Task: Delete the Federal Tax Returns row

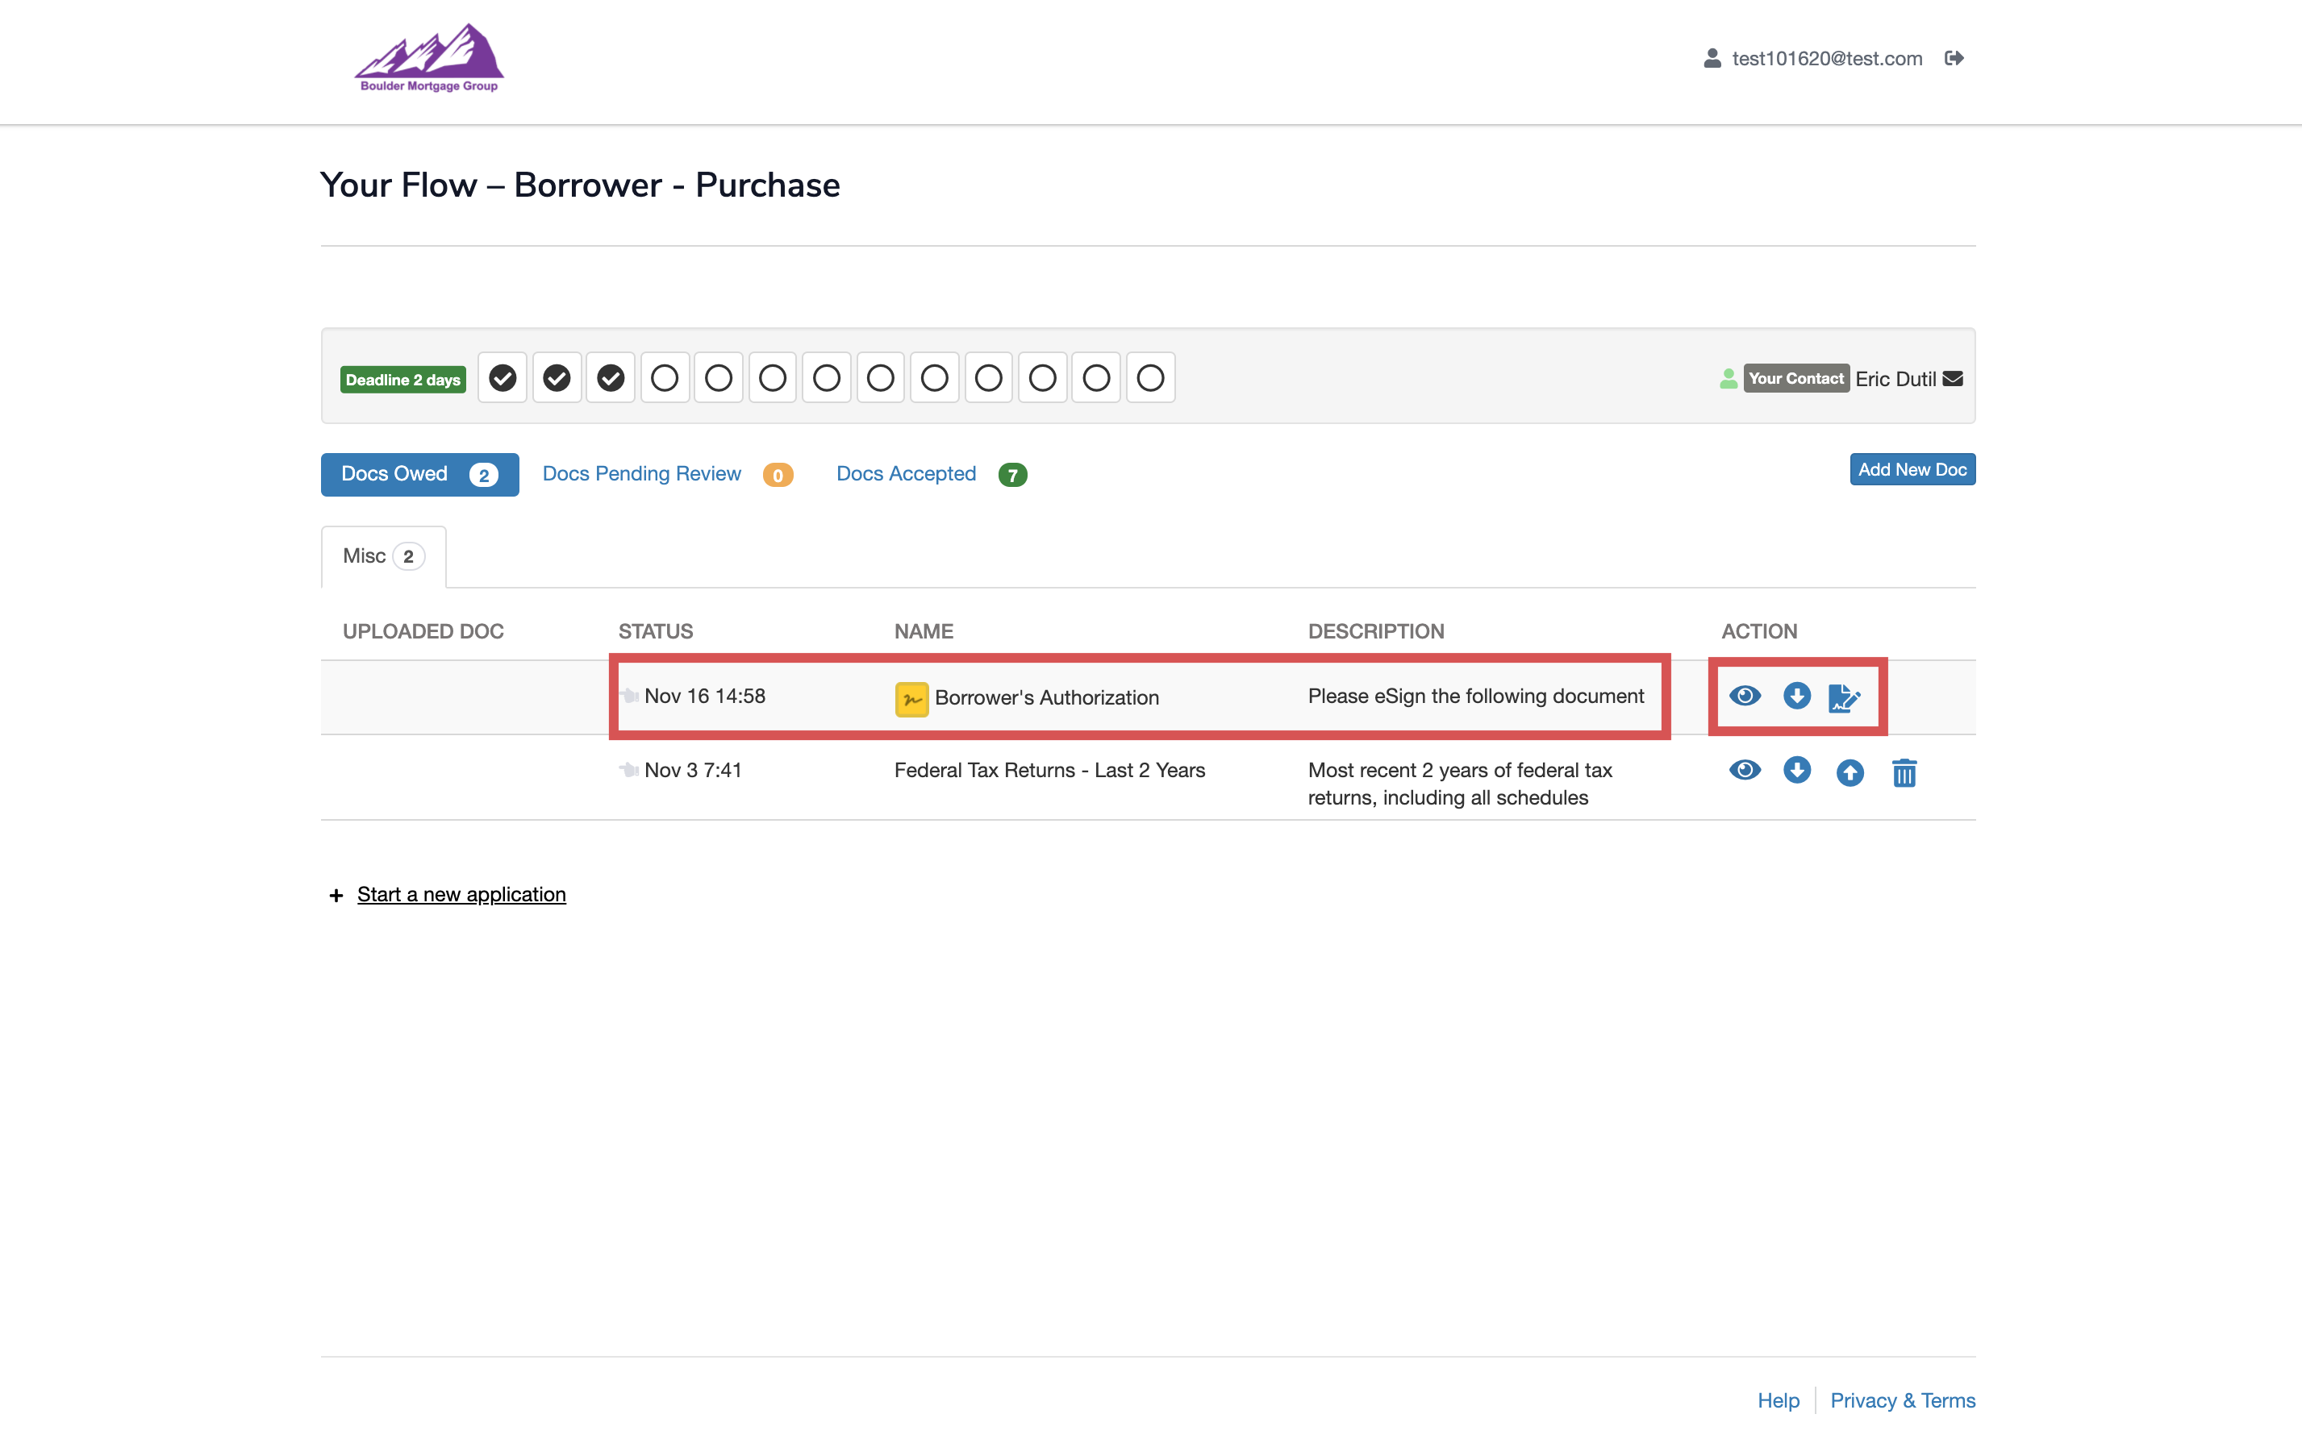Action: point(1904,772)
